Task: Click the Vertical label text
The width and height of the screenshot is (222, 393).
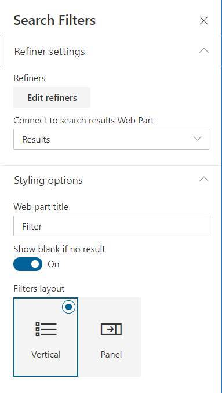Action: click(x=46, y=354)
